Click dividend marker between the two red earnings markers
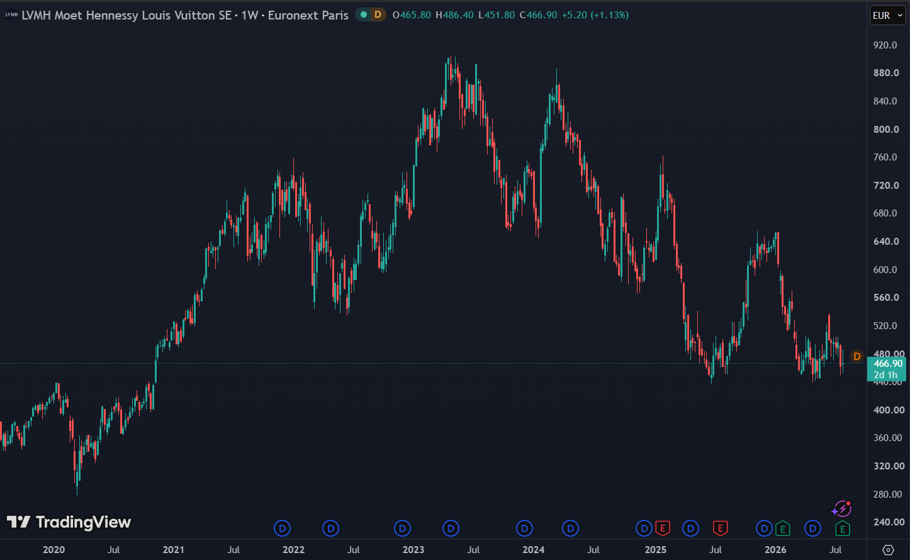The image size is (910, 560). coord(691,529)
